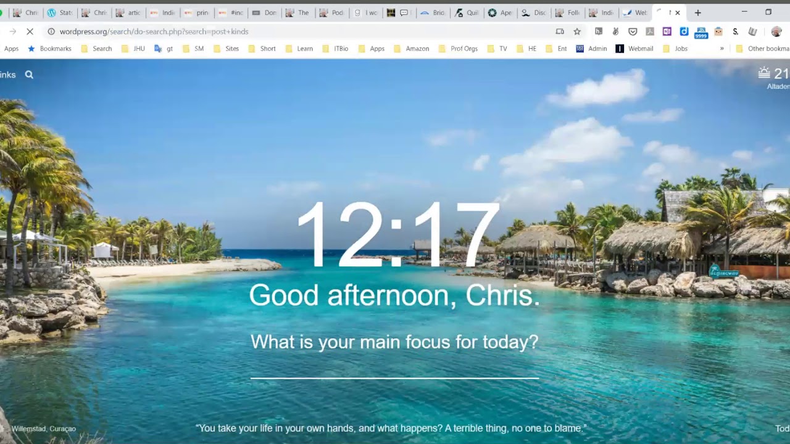Image resolution: width=790 pixels, height=444 pixels.
Task: Save page with the Pocket extension
Action: coord(633,31)
